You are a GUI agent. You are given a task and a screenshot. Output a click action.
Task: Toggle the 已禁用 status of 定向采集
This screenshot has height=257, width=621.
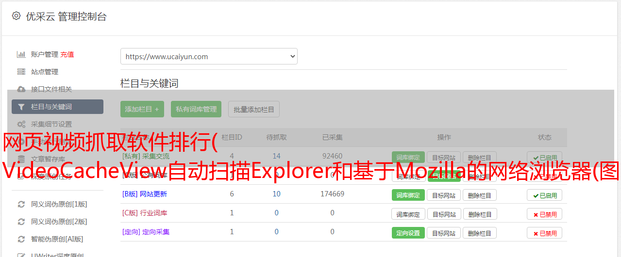pyautogui.click(x=544, y=233)
